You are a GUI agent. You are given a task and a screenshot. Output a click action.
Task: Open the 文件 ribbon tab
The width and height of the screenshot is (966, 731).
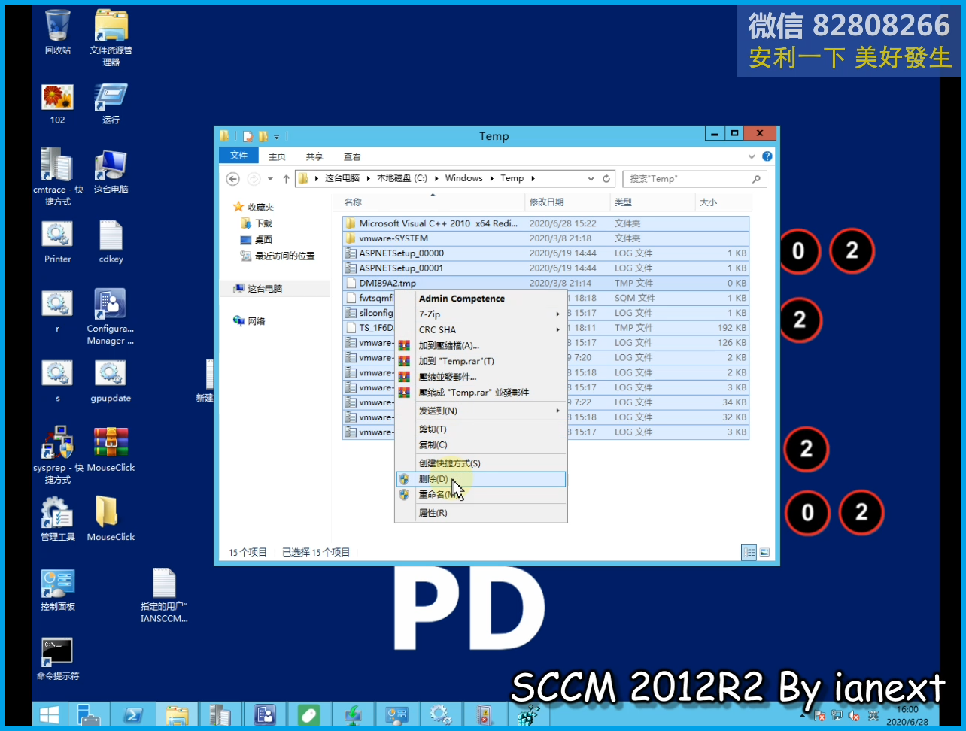click(238, 156)
